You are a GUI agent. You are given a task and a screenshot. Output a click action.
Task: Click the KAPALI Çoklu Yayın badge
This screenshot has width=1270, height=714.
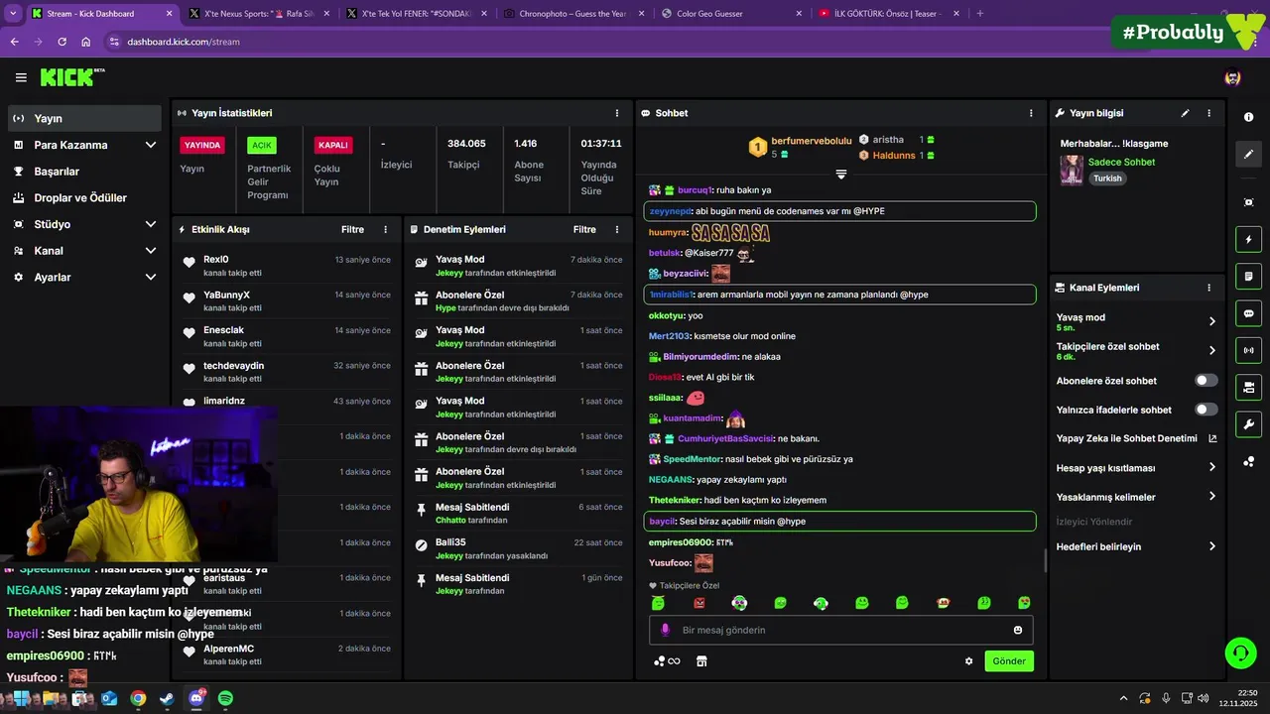[x=332, y=145]
